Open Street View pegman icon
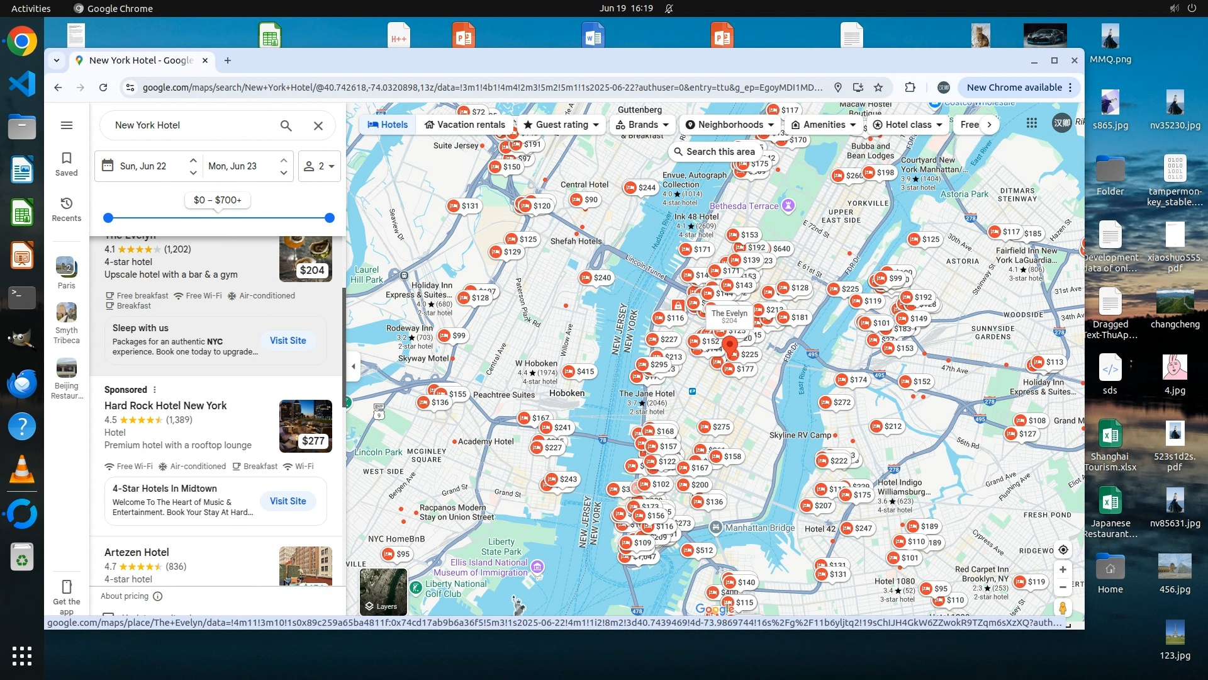This screenshot has height=680, width=1208. point(1063,608)
